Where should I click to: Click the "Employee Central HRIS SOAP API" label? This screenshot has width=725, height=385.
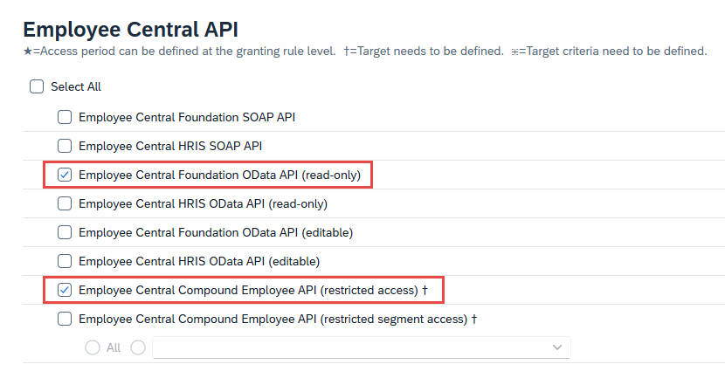pyautogui.click(x=170, y=146)
